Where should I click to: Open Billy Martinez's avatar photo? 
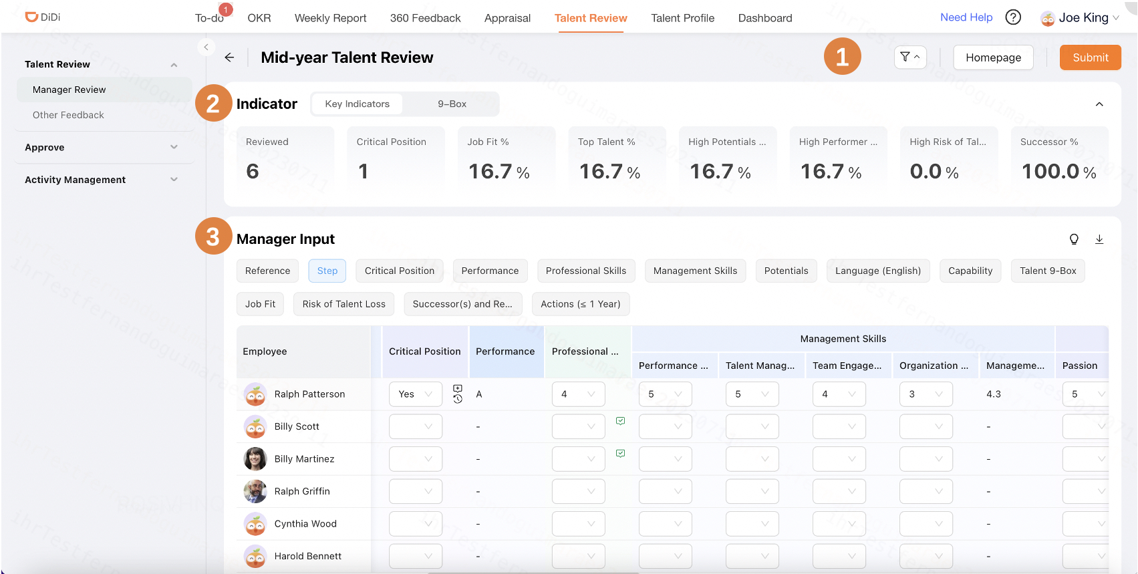click(x=255, y=459)
